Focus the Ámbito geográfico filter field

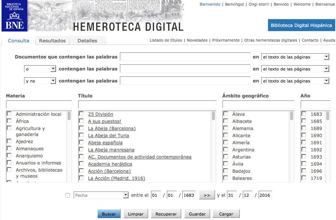point(259,105)
